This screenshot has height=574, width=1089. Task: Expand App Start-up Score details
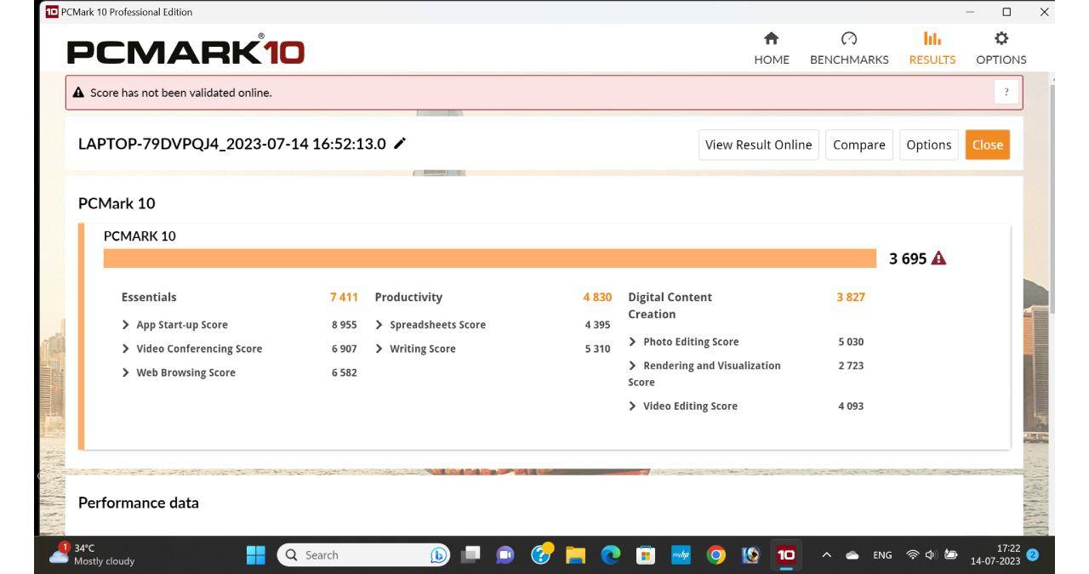point(126,325)
